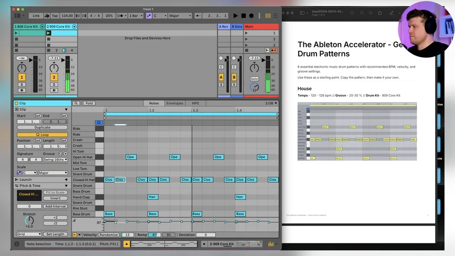Viewport: 455px width, 256px height.
Task: Open the root note C dropdown in control bar
Action: 160,16
